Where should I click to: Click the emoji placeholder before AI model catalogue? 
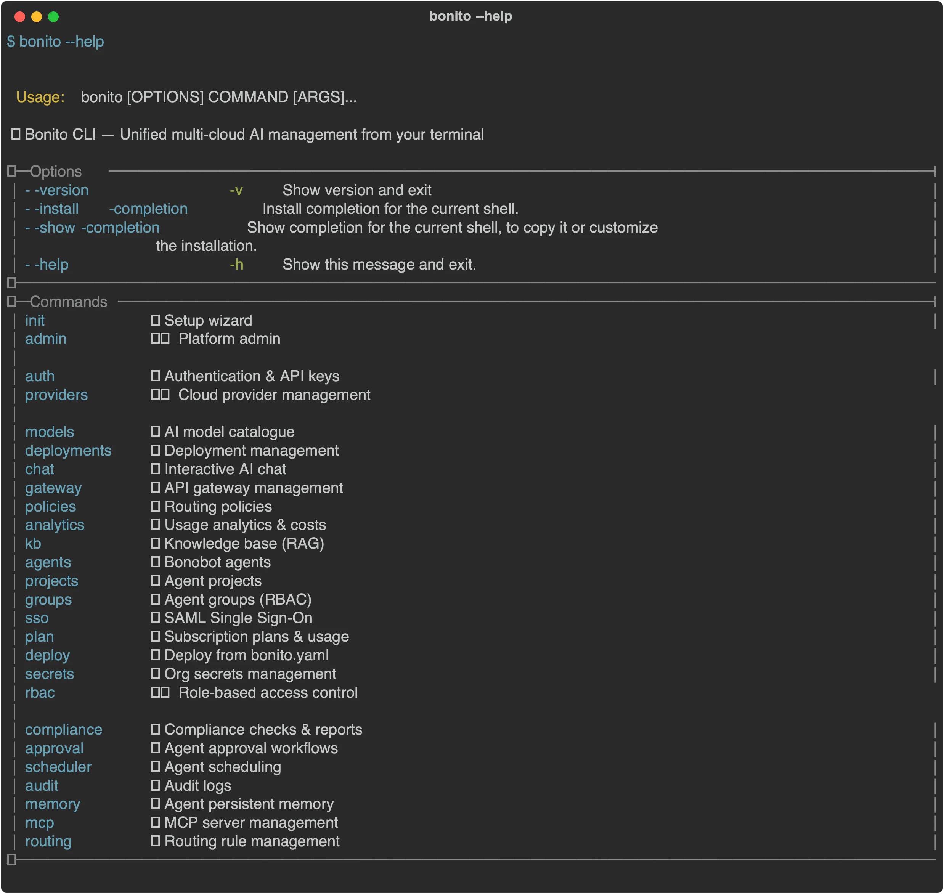(155, 432)
